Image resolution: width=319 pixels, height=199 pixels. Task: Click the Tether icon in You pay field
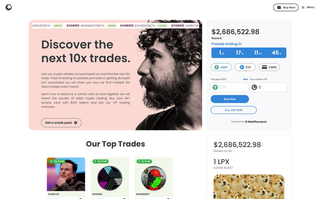click(x=215, y=87)
